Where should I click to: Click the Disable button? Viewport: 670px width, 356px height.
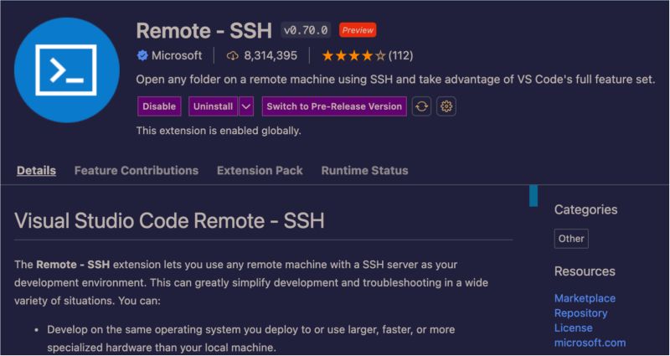[159, 106]
